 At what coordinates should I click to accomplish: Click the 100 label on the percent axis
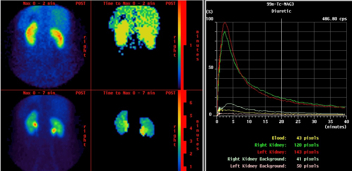[210, 19]
